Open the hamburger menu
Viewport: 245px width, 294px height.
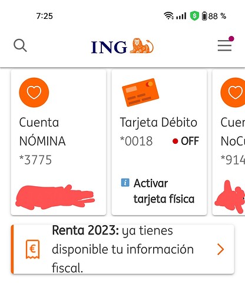click(x=224, y=45)
